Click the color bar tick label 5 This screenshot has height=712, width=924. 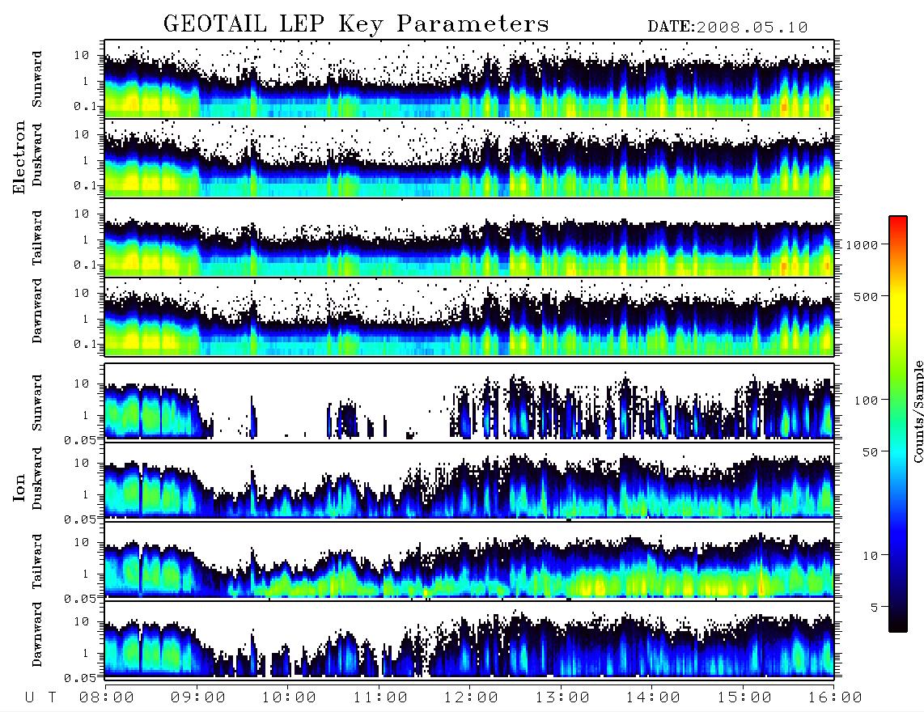point(874,608)
